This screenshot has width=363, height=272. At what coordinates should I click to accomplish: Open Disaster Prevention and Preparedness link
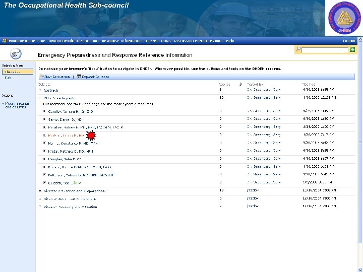click(74, 191)
